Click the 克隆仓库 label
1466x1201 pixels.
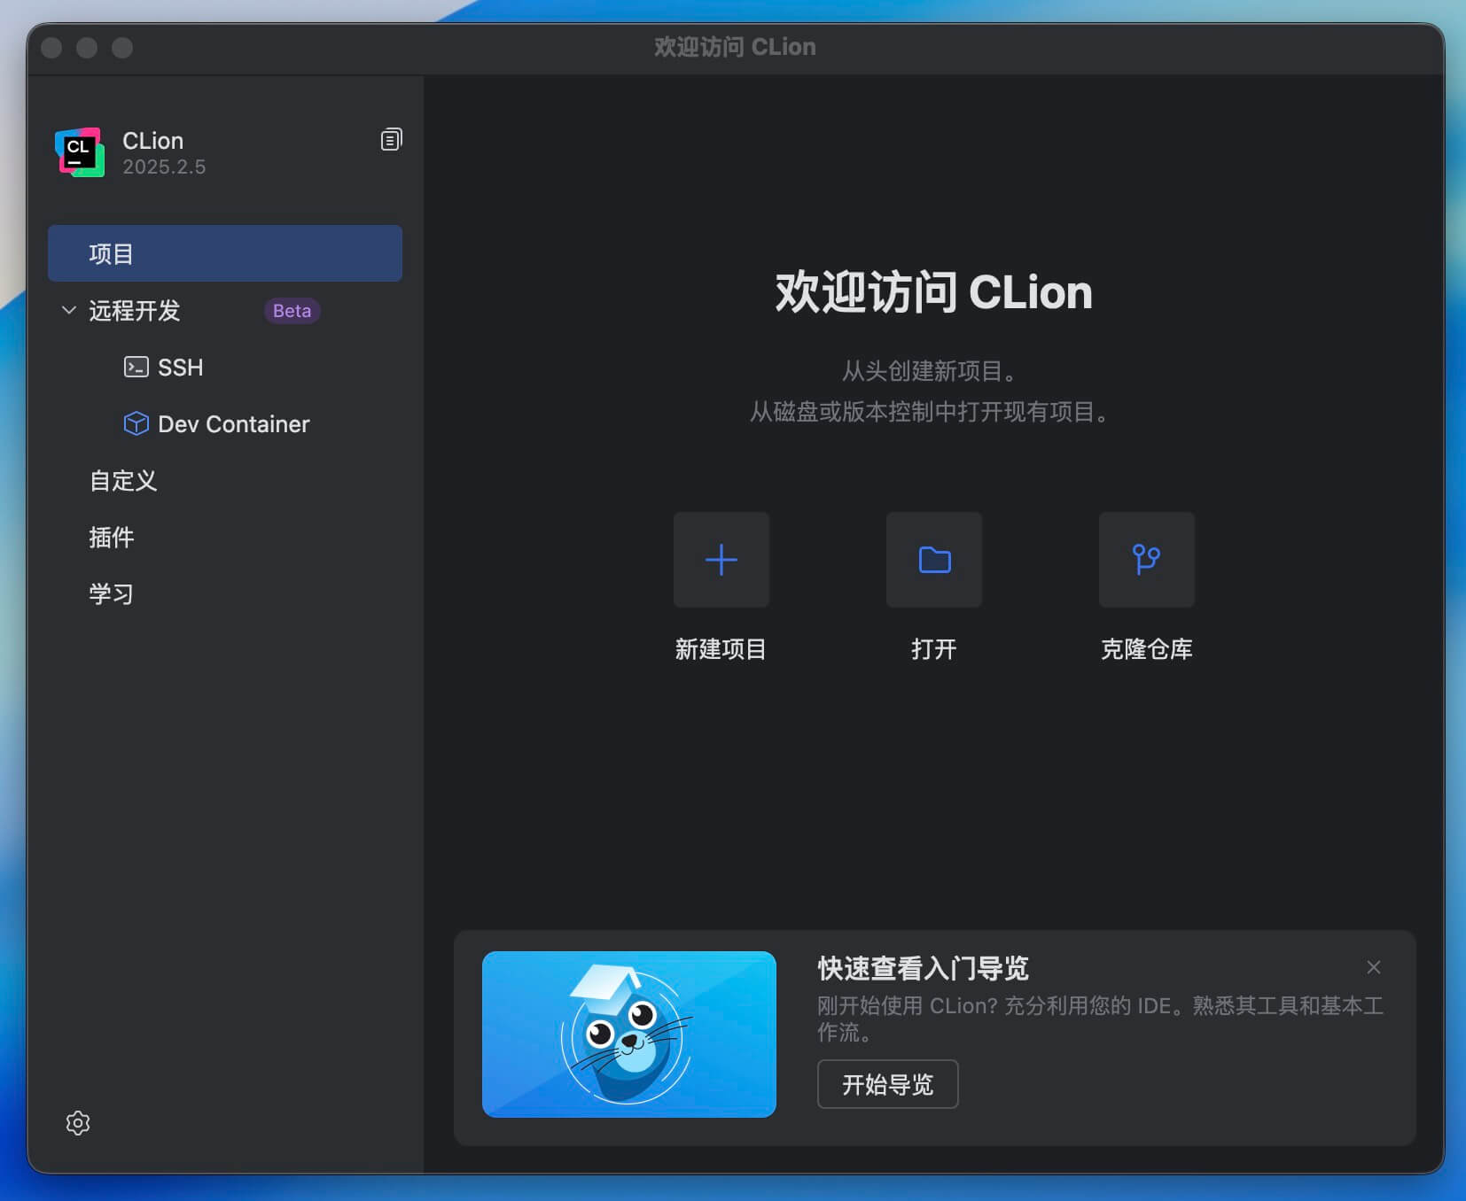(x=1146, y=649)
